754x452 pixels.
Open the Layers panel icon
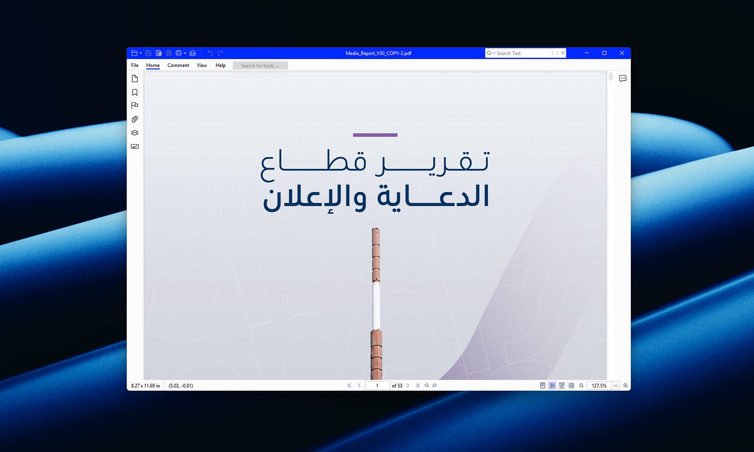[x=135, y=133]
